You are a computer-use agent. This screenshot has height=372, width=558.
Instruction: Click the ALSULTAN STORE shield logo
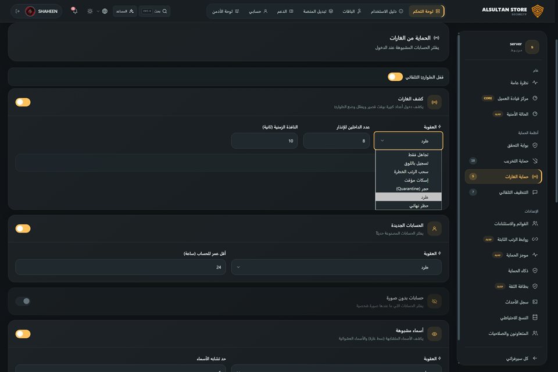[x=537, y=11]
